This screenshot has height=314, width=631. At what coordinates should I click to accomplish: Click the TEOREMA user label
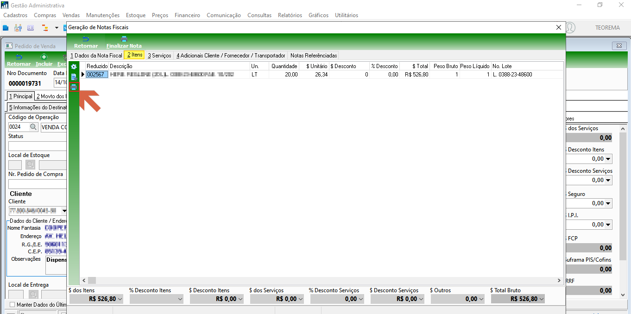point(607,28)
